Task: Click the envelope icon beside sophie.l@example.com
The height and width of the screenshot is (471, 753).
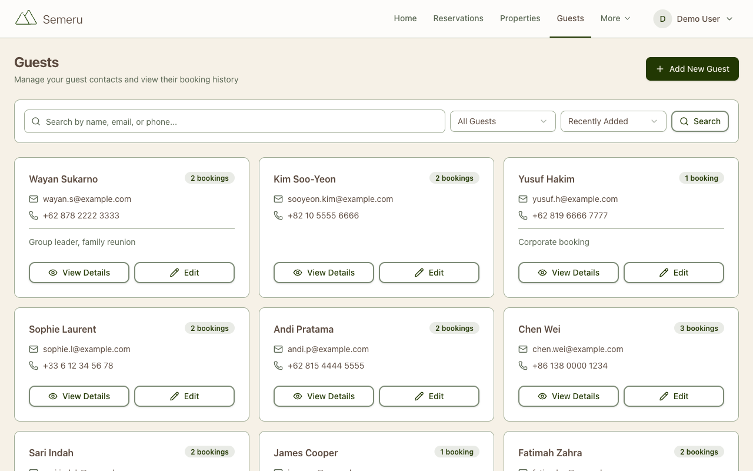Action: (x=34, y=349)
